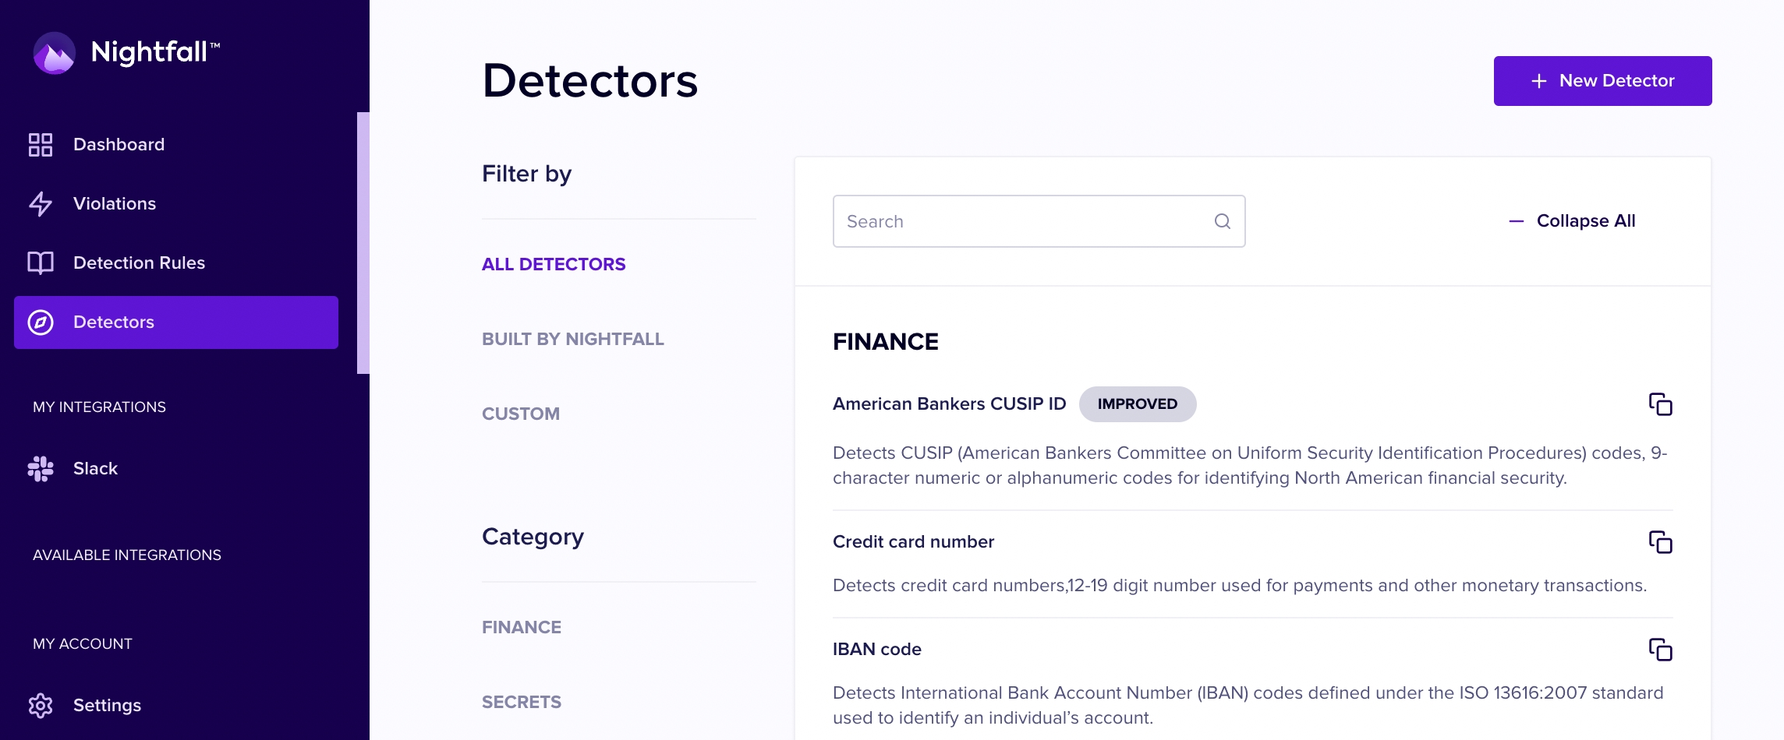Viewport: 1784px width, 740px height.
Task: Open the Dashboard from the sidebar
Action: [119, 144]
